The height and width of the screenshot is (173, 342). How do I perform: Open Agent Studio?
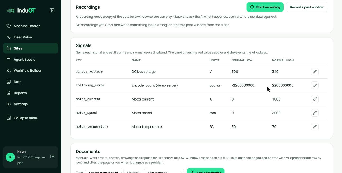point(31,60)
